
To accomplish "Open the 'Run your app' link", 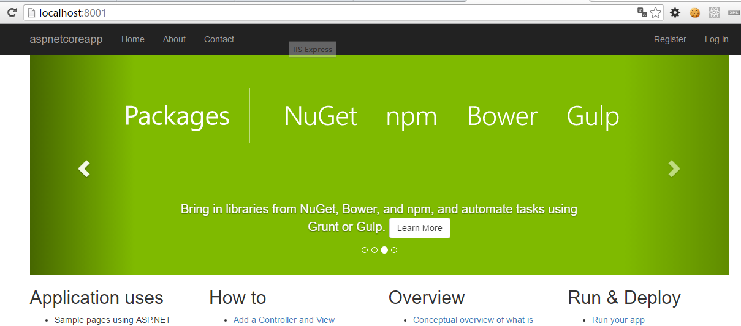I will pyautogui.click(x=618, y=320).
